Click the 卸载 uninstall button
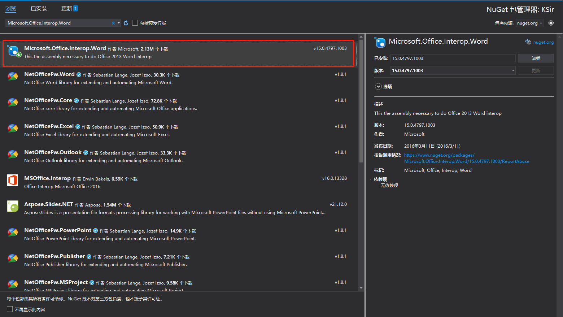The height and width of the screenshot is (317, 563). tap(536, 58)
